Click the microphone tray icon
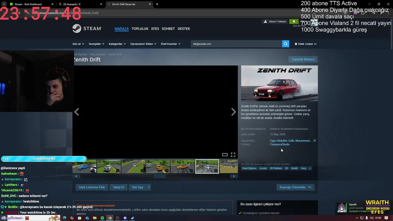The image size is (393, 221). [367, 218]
